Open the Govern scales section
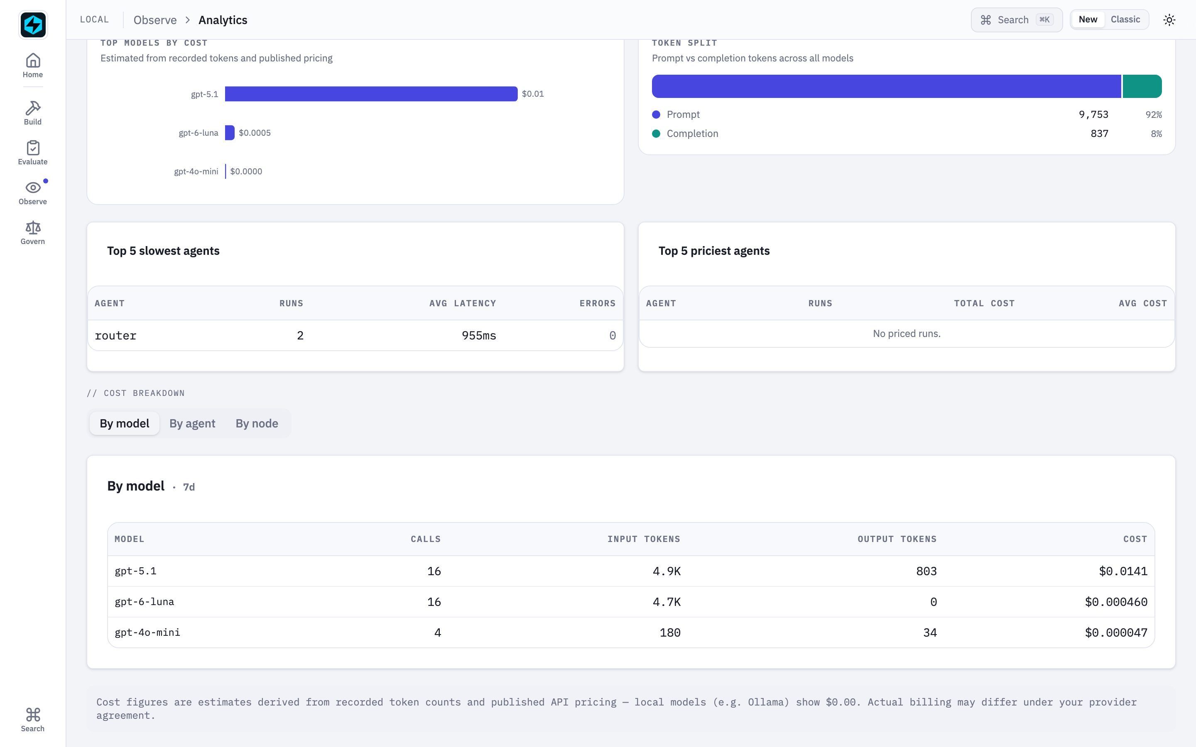Screen dimensions: 1196x747 click(33, 233)
